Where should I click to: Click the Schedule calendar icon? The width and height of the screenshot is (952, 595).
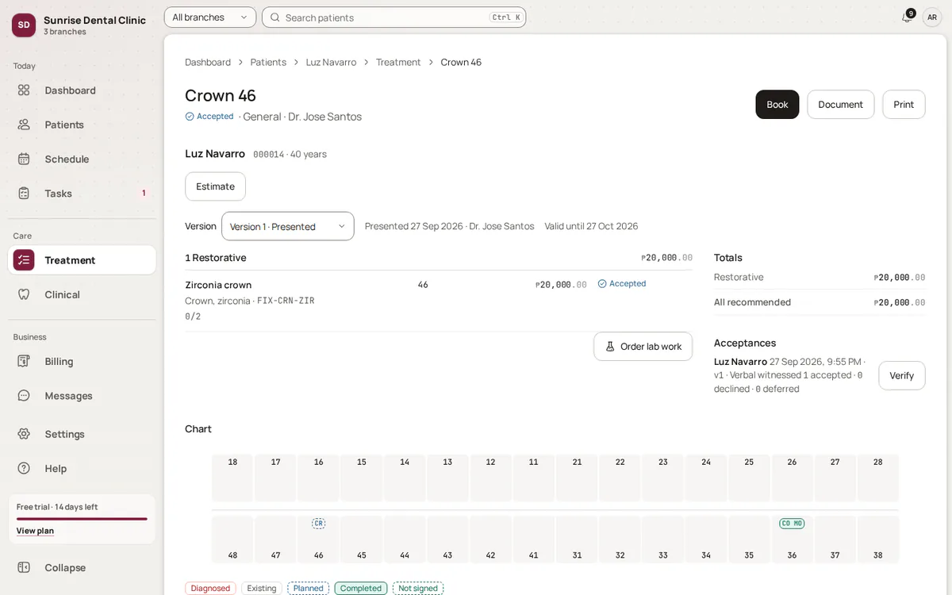pyautogui.click(x=24, y=159)
